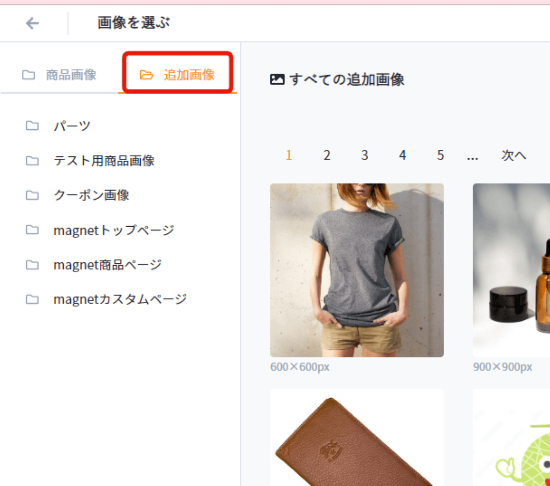Click the folder icon next to パーツ

[x=32, y=126]
